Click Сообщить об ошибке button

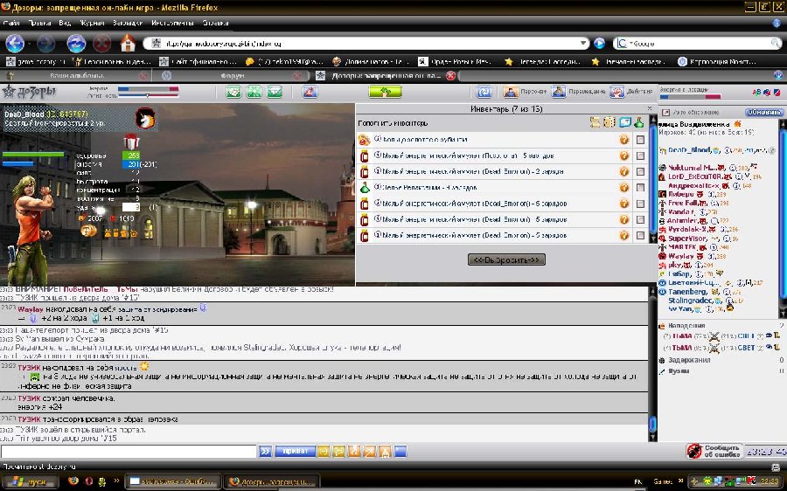pos(714,451)
